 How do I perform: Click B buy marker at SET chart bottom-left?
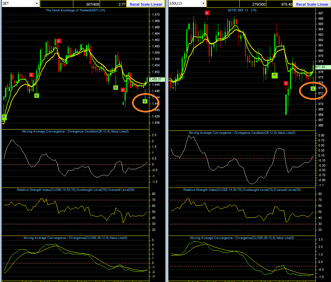(x=4, y=117)
